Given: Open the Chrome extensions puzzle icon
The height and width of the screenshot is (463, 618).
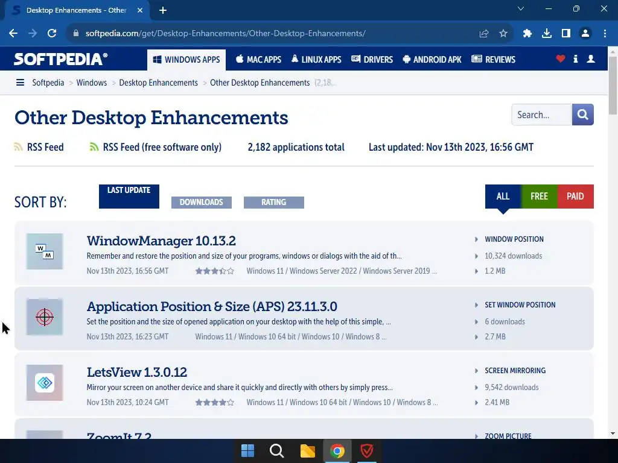Looking at the screenshot, I should coord(527,34).
